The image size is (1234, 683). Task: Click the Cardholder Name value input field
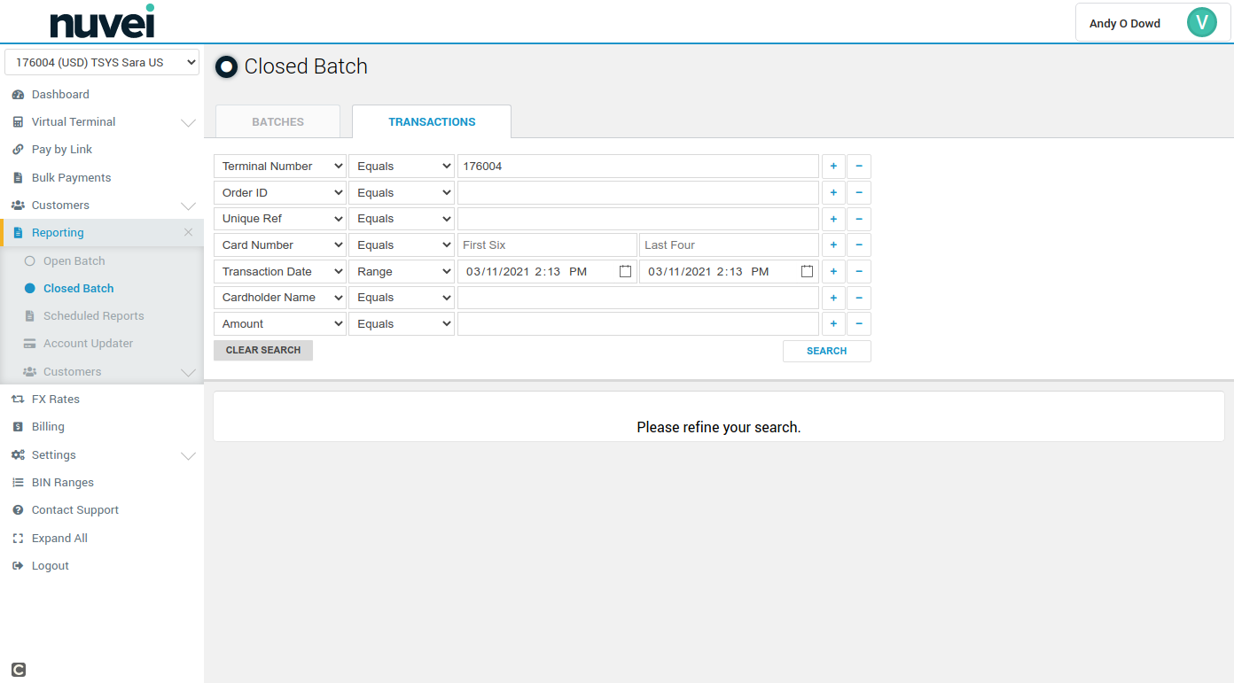click(637, 298)
